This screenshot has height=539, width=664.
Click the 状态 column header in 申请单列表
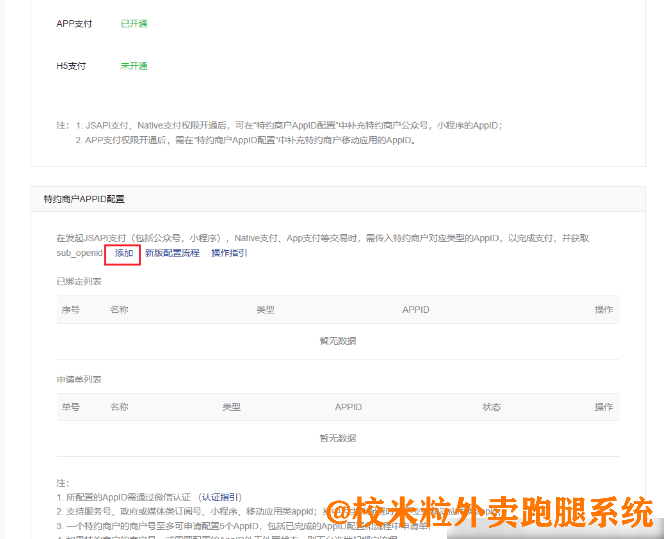click(x=492, y=407)
